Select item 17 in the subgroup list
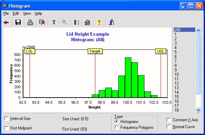The image size is (205, 135). [x=184, y=106]
